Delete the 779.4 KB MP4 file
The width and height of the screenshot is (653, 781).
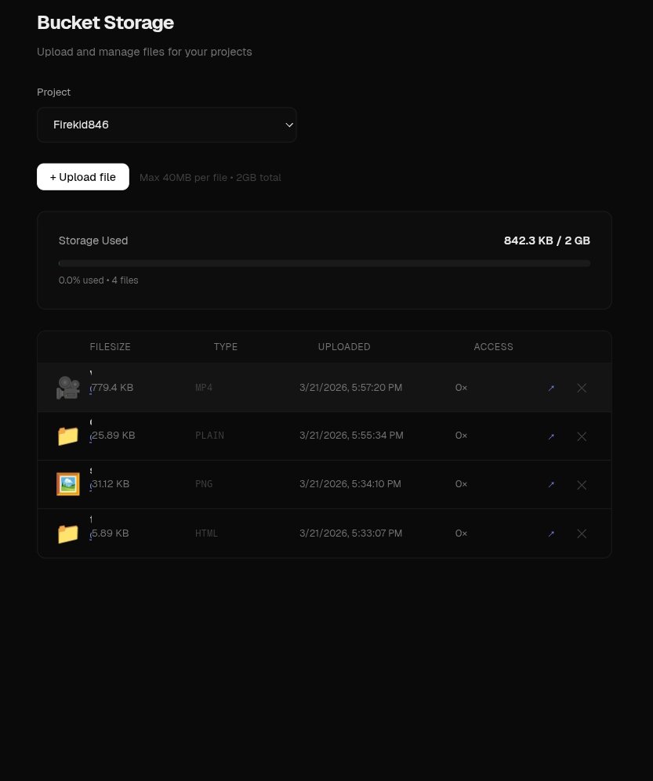click(x=582, y=388)
